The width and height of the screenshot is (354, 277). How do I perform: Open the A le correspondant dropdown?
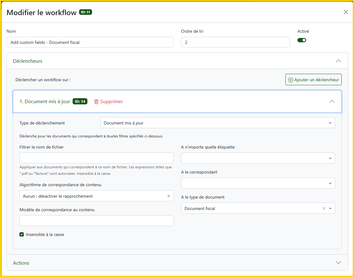click(258, 183)
